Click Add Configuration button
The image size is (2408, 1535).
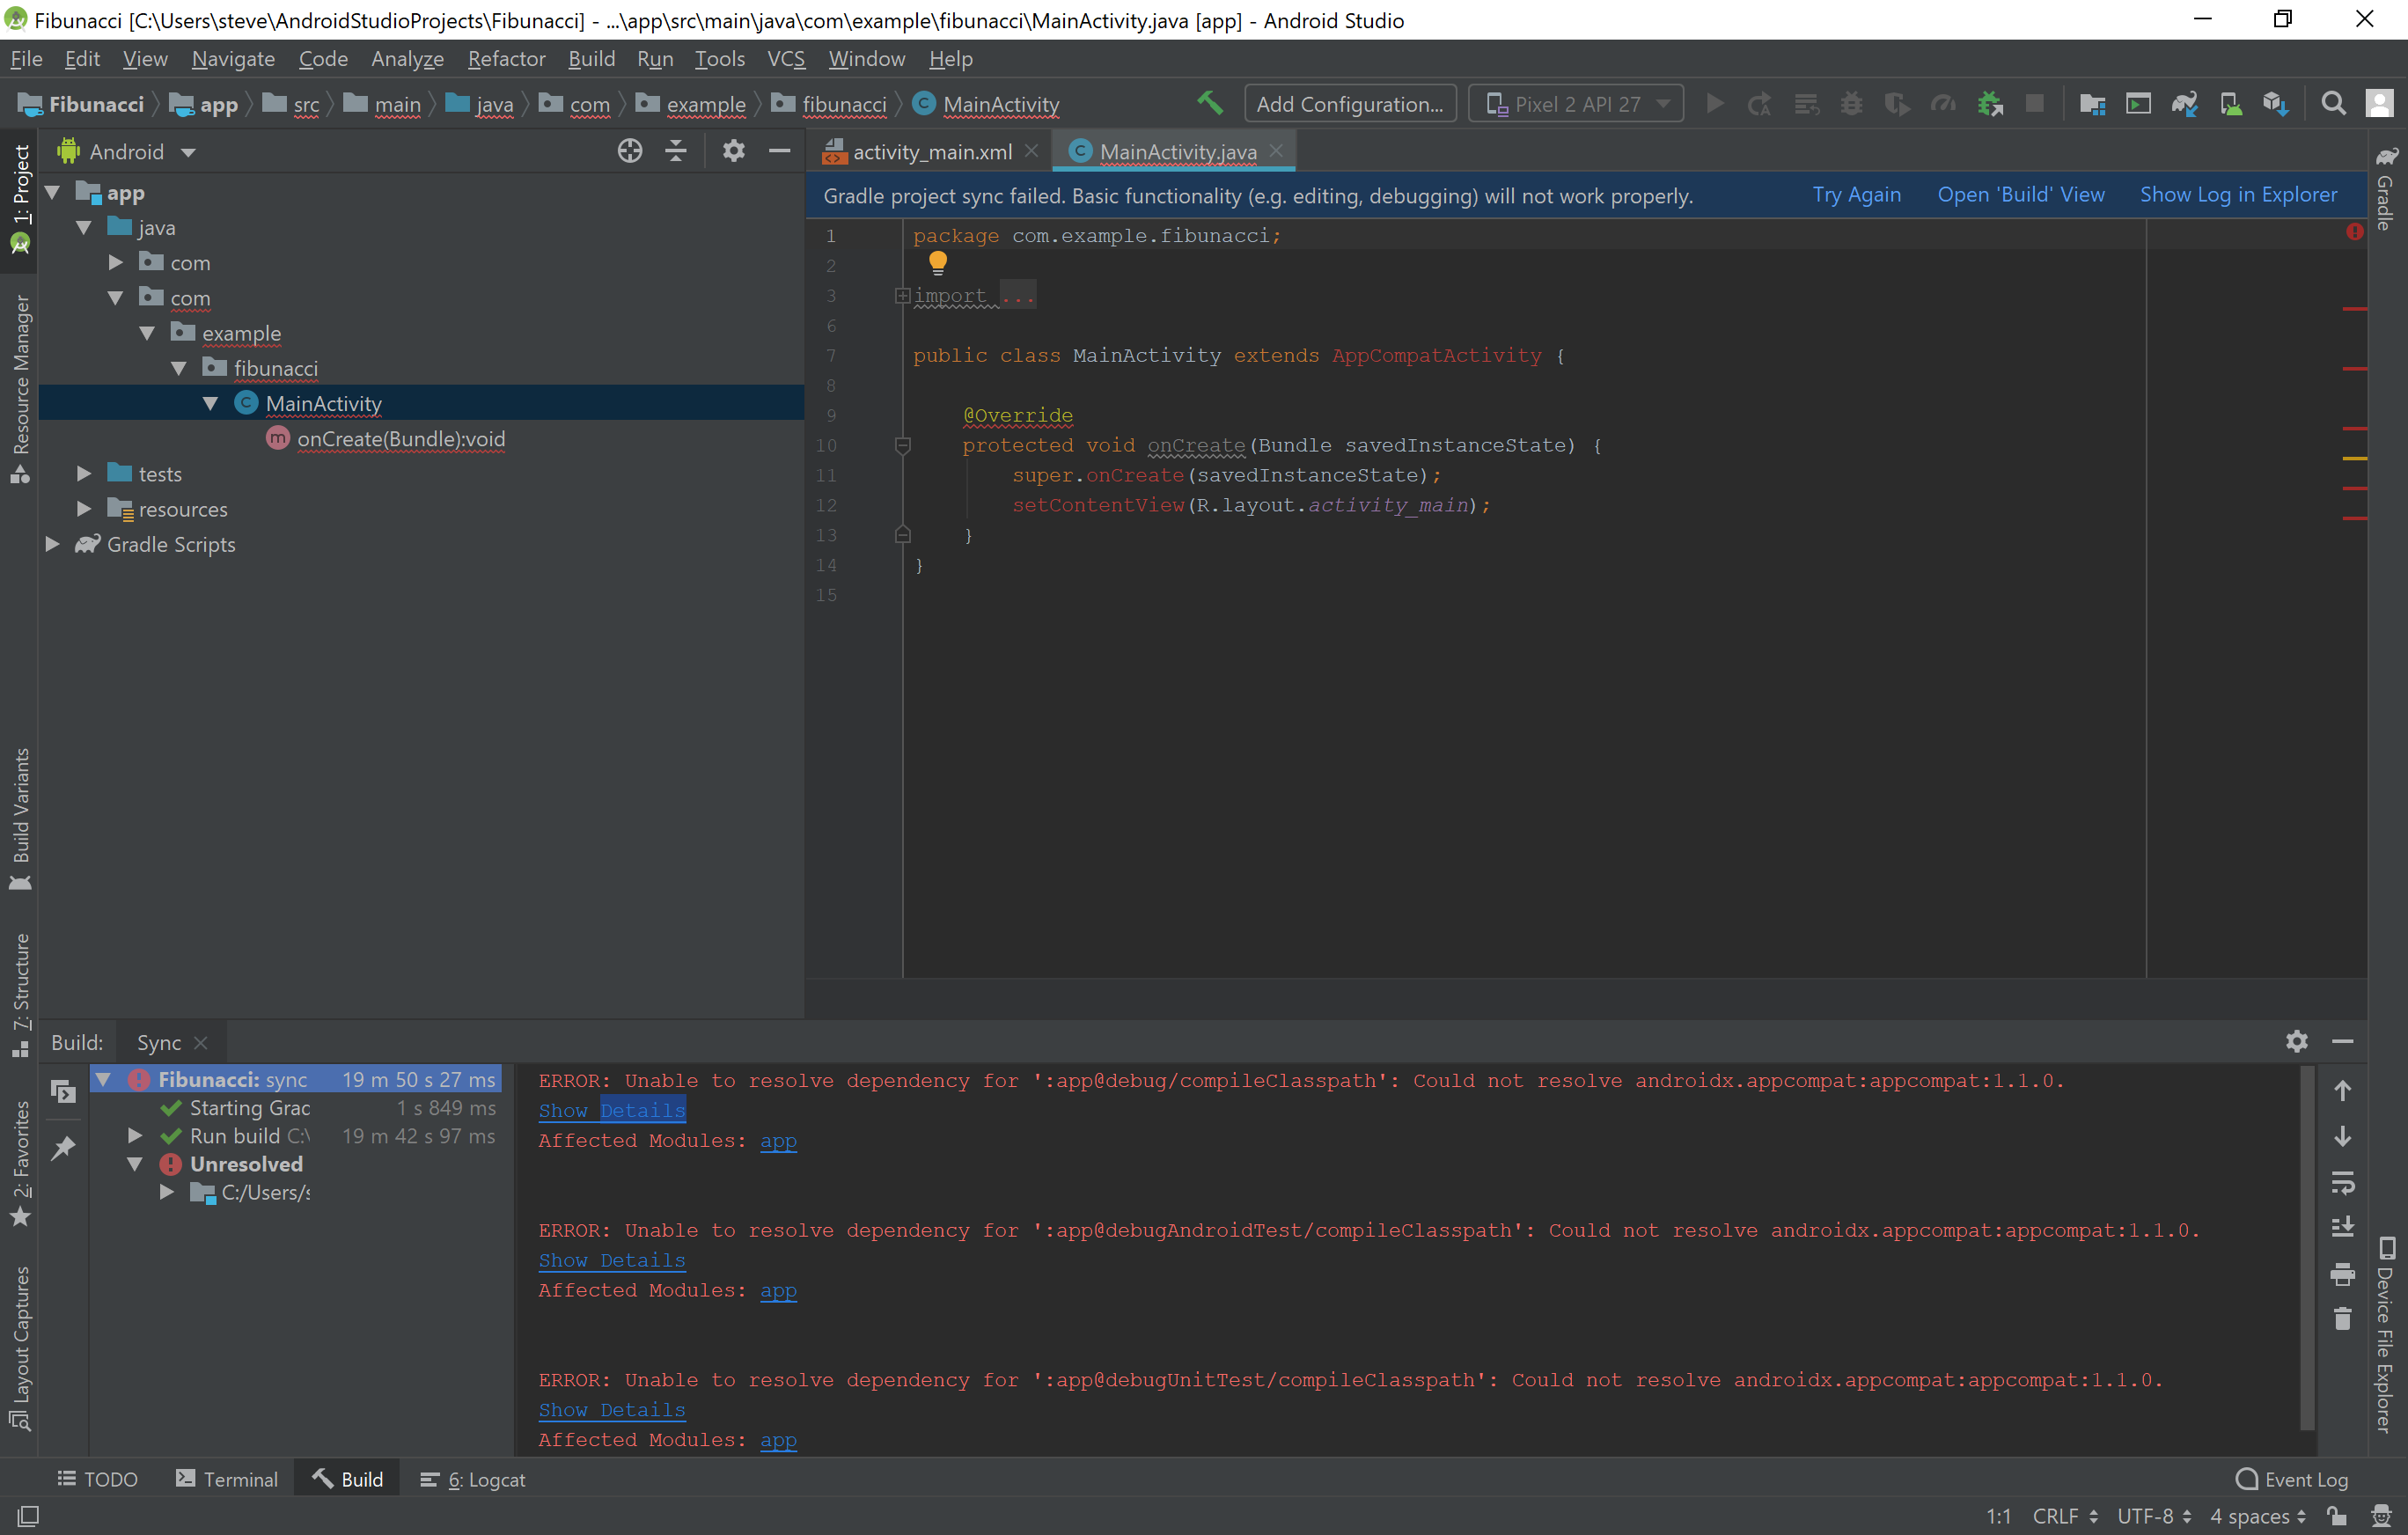(1349, 104)
